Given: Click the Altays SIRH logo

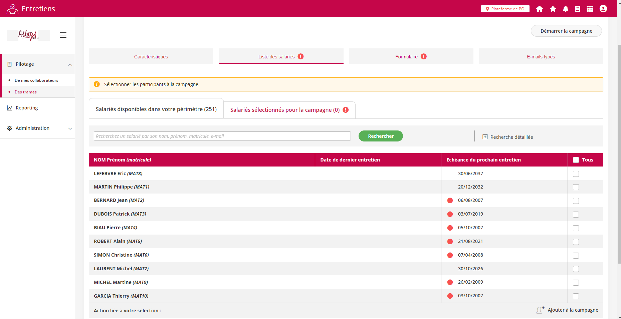Looking at the screenshot, I should (28, 35).
